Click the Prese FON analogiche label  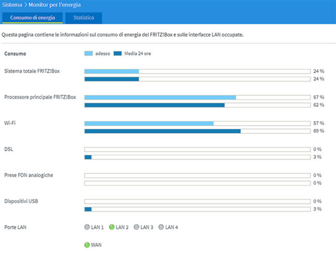29,175
